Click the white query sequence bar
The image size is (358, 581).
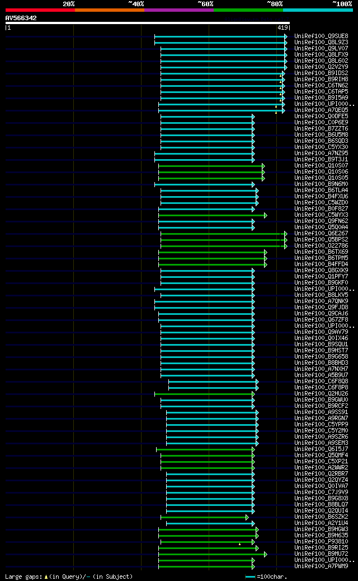pyautogui.click(x=148, y=23)
